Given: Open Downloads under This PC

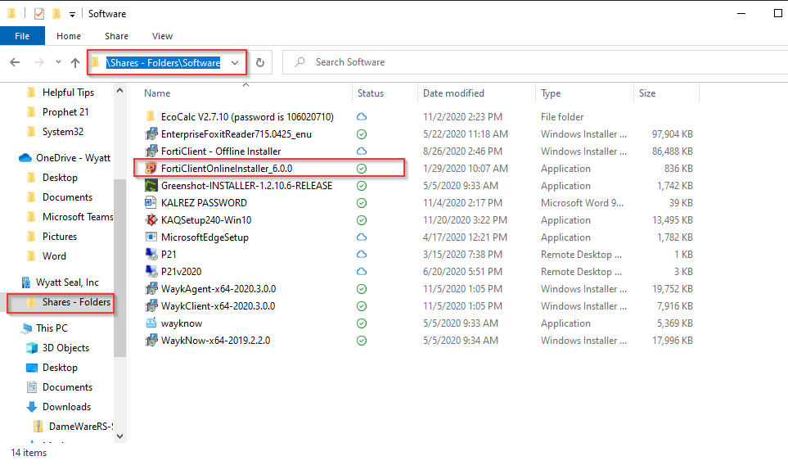Looking at the screenshot, I should click(x=66, y=407).
